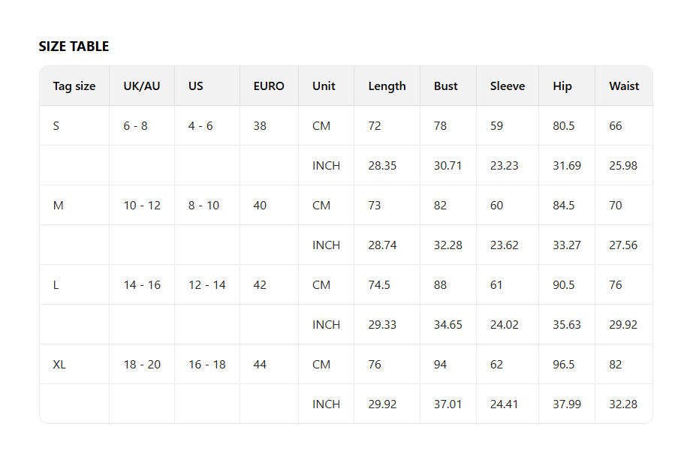Viewport: 684px width, 451px height.
Task: Select the Length column header
Action: pyautogui.click(x=387, y=86)
